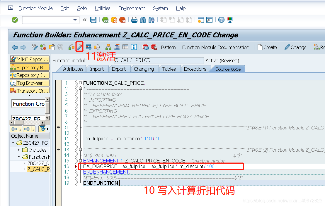Collapse the ENHANCEMENT 1 code block fold marker

coord(80,161)
